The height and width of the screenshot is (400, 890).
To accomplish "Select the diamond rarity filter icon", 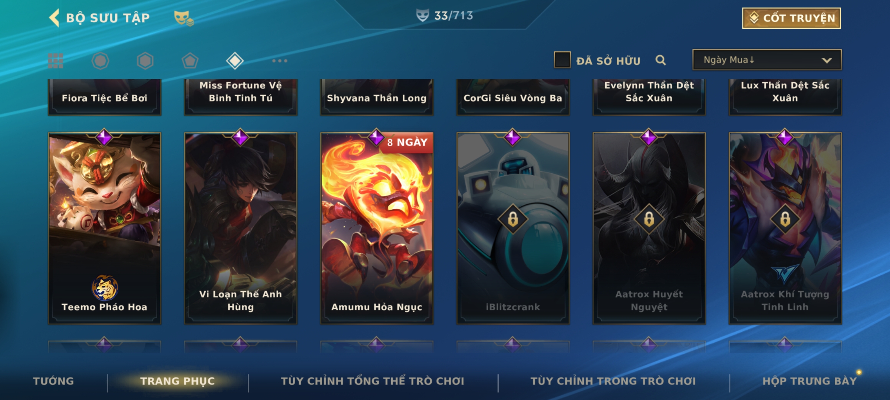I will point(235,61).
